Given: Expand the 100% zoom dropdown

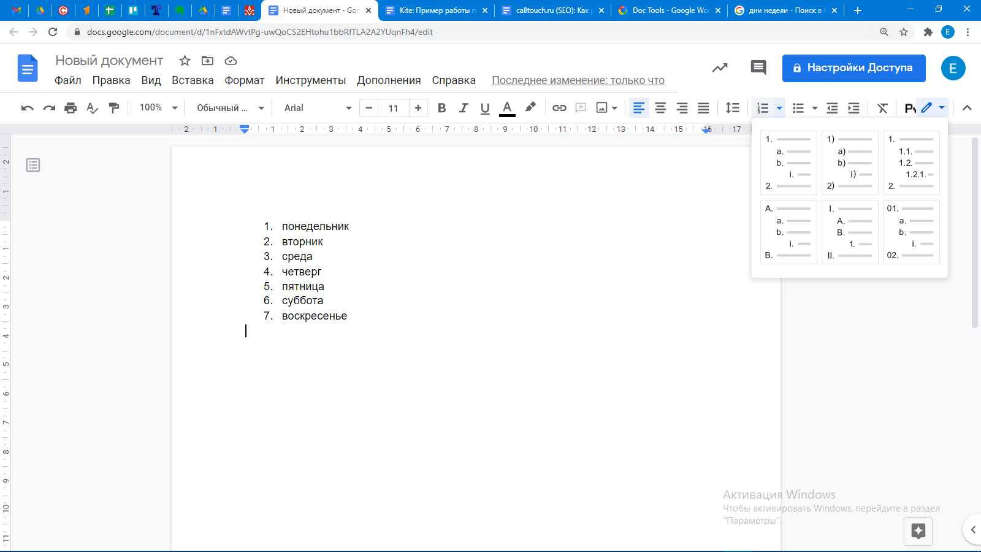Looking at the screenshot, I should pyautogui.click(x=158, y=108).
